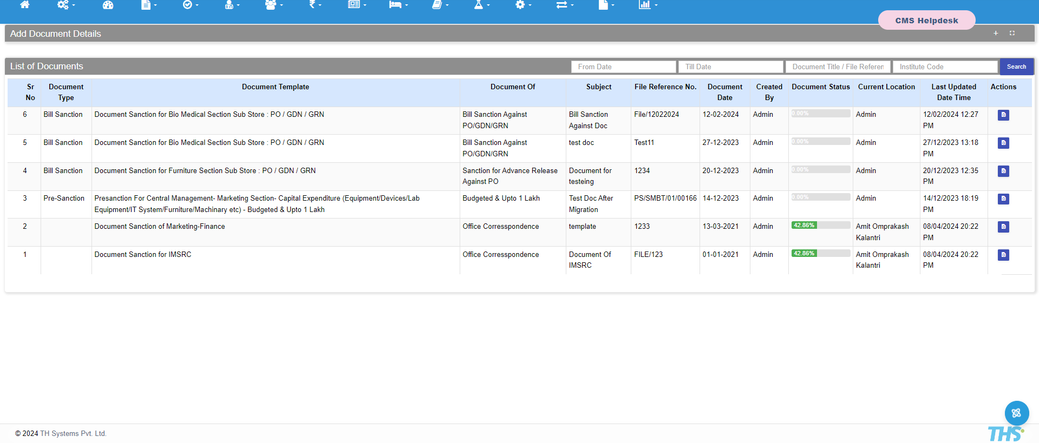Click the Institute Code input field

945,67
